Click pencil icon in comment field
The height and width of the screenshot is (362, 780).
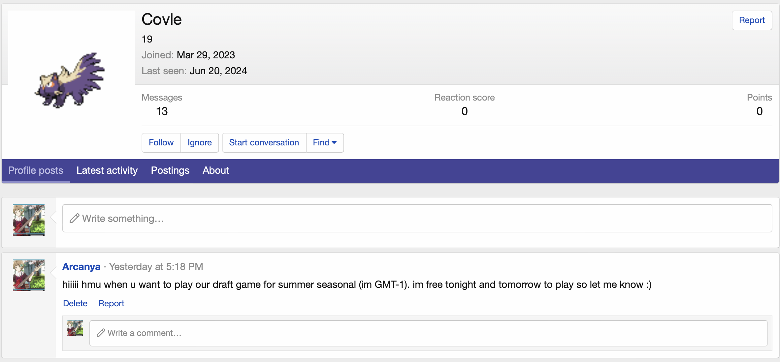[x=101, y=333]
